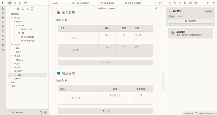Toggle the right sidebar panel icon
Viewport: 217px width, 115px height.
point(160,3)
